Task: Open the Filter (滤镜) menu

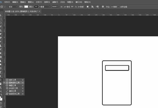Action: pyautogui.click(x=56, y=2)
